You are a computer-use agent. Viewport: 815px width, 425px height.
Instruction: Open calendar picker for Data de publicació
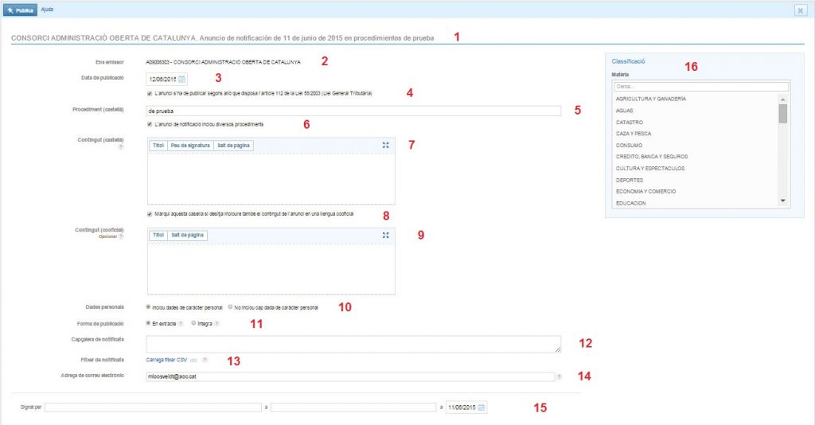tap(182, 80)
